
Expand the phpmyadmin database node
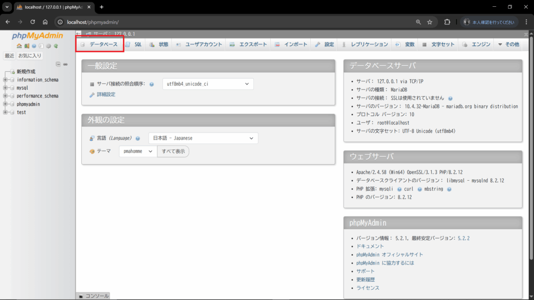coord(5,104)
